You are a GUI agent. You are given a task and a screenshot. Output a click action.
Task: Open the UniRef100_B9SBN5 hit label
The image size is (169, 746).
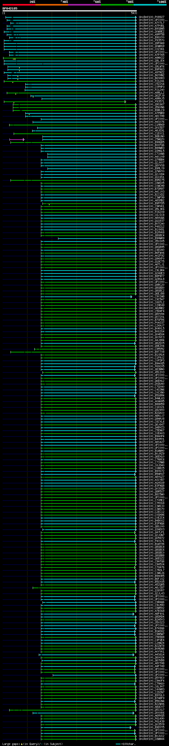tap(152, 29)
